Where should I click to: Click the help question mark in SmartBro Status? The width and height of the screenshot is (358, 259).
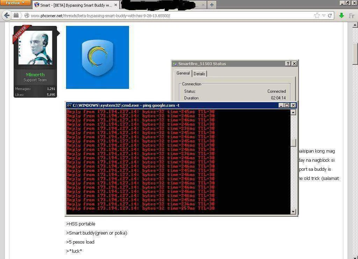tap(288, 64)
